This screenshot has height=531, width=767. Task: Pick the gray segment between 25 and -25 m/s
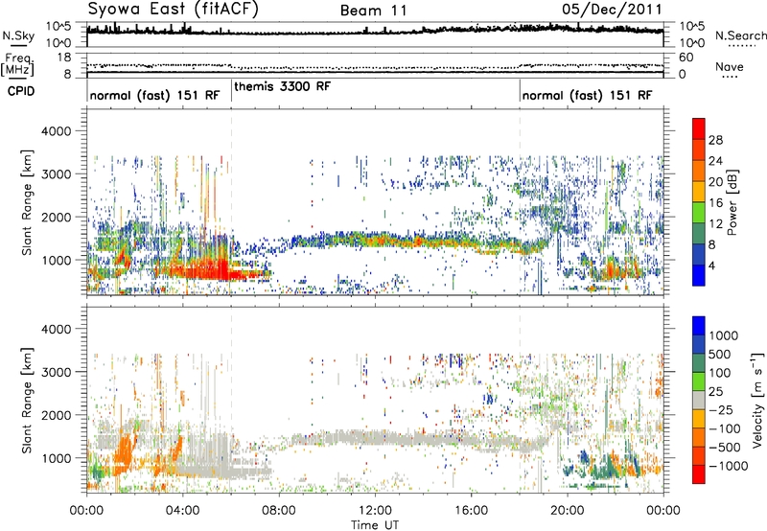pos(699,400)
